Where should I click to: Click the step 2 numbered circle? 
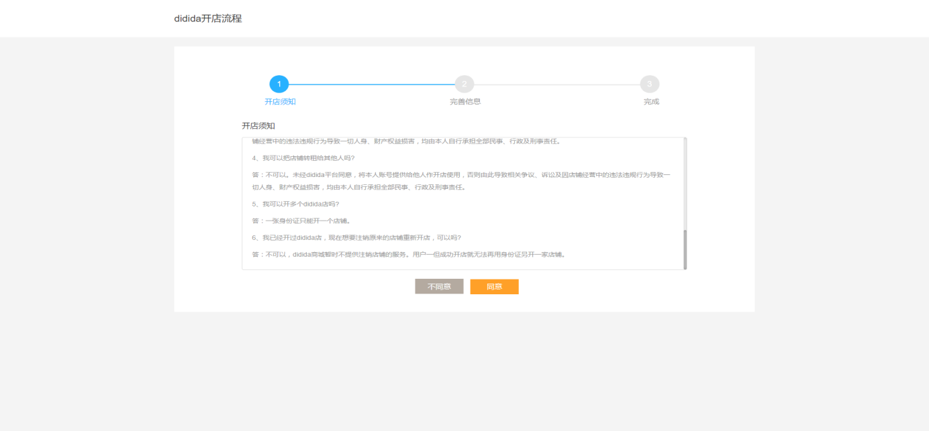coord(464,84)
